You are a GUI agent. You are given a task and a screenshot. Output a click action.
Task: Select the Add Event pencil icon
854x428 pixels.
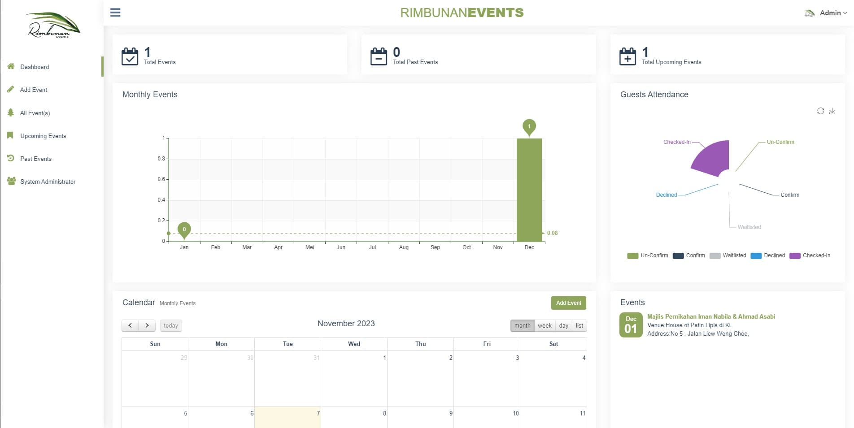tap(10, 89)
